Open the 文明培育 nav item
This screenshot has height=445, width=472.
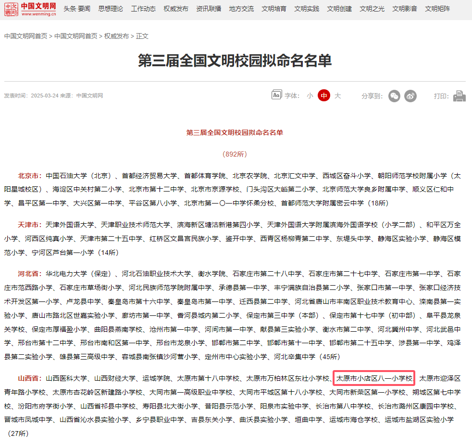click(x=274, y=9)
